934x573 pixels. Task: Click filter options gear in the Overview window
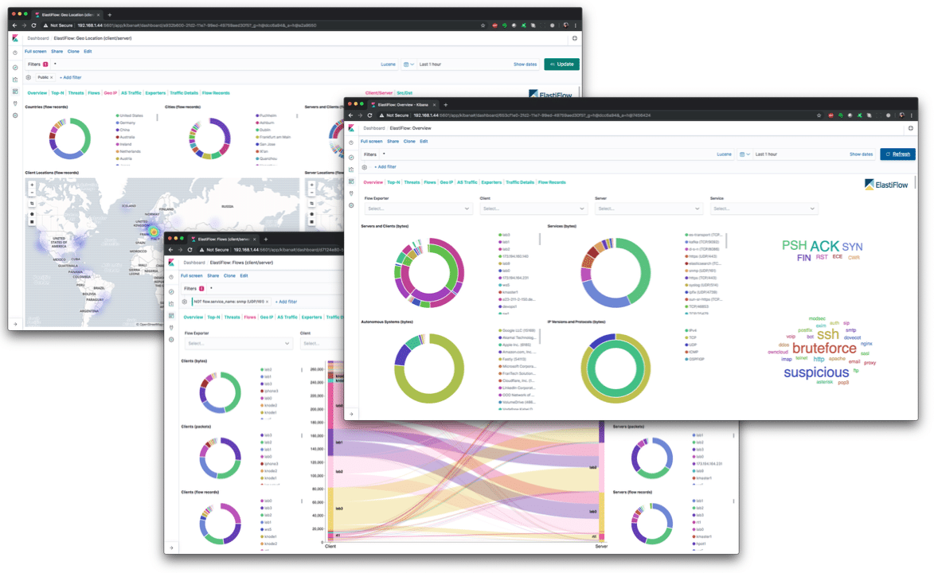365,167
